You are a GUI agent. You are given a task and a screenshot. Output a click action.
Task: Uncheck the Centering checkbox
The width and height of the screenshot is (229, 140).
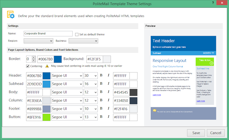pos(28,66)
